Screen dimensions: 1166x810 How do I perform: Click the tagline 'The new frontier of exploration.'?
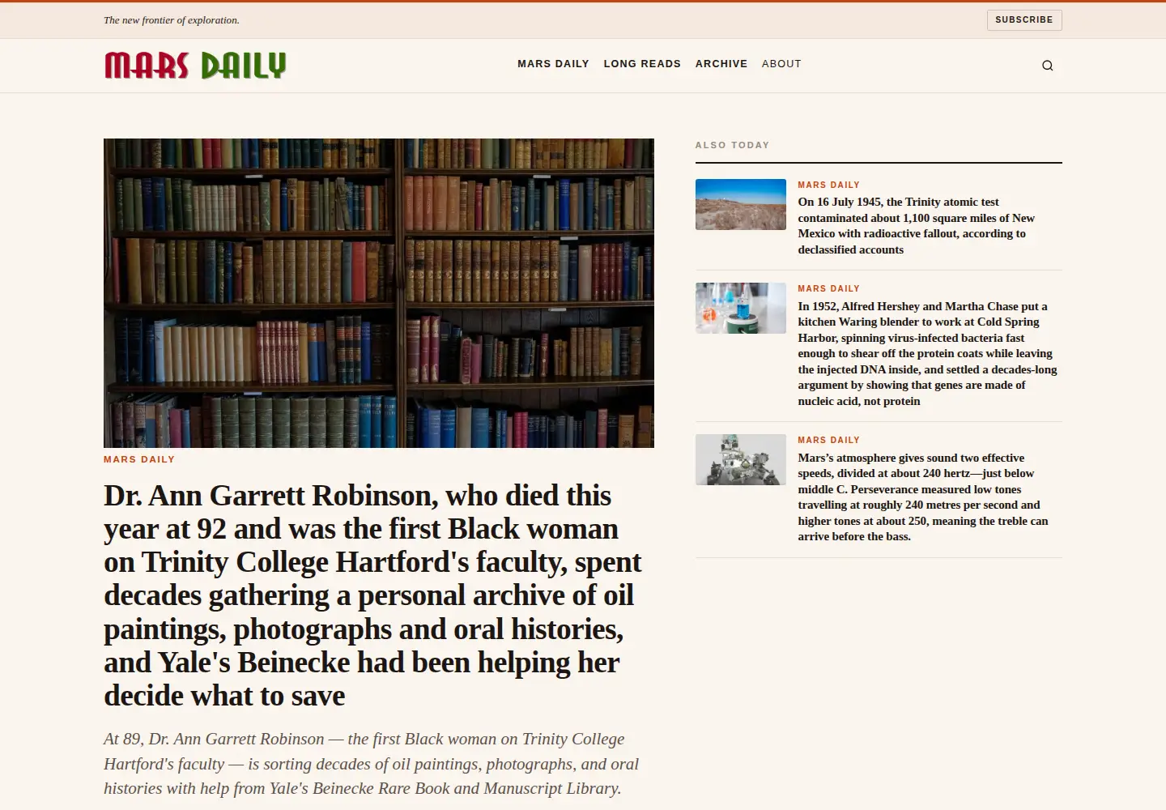pos(172,20)
